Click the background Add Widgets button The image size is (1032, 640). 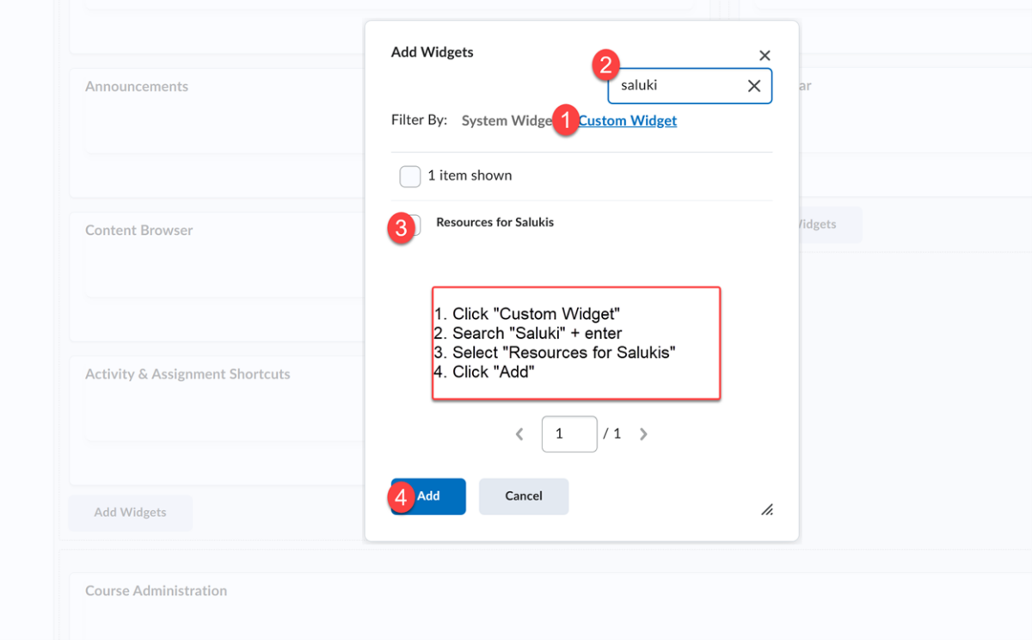tap(130, 513)
